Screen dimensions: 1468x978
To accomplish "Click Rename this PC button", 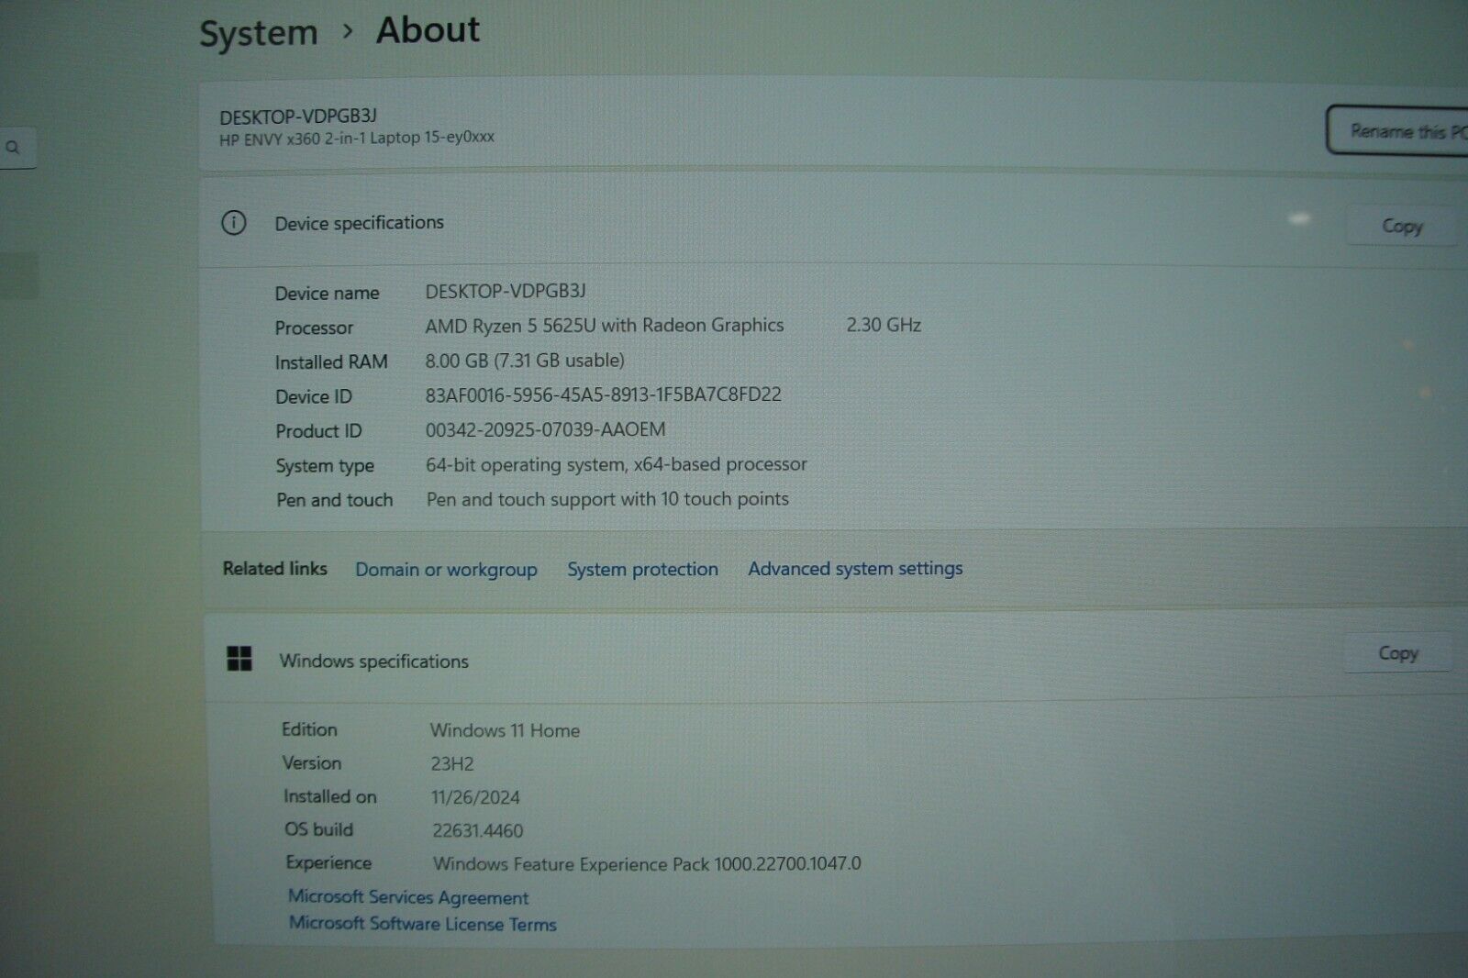I will [1397, 131].
